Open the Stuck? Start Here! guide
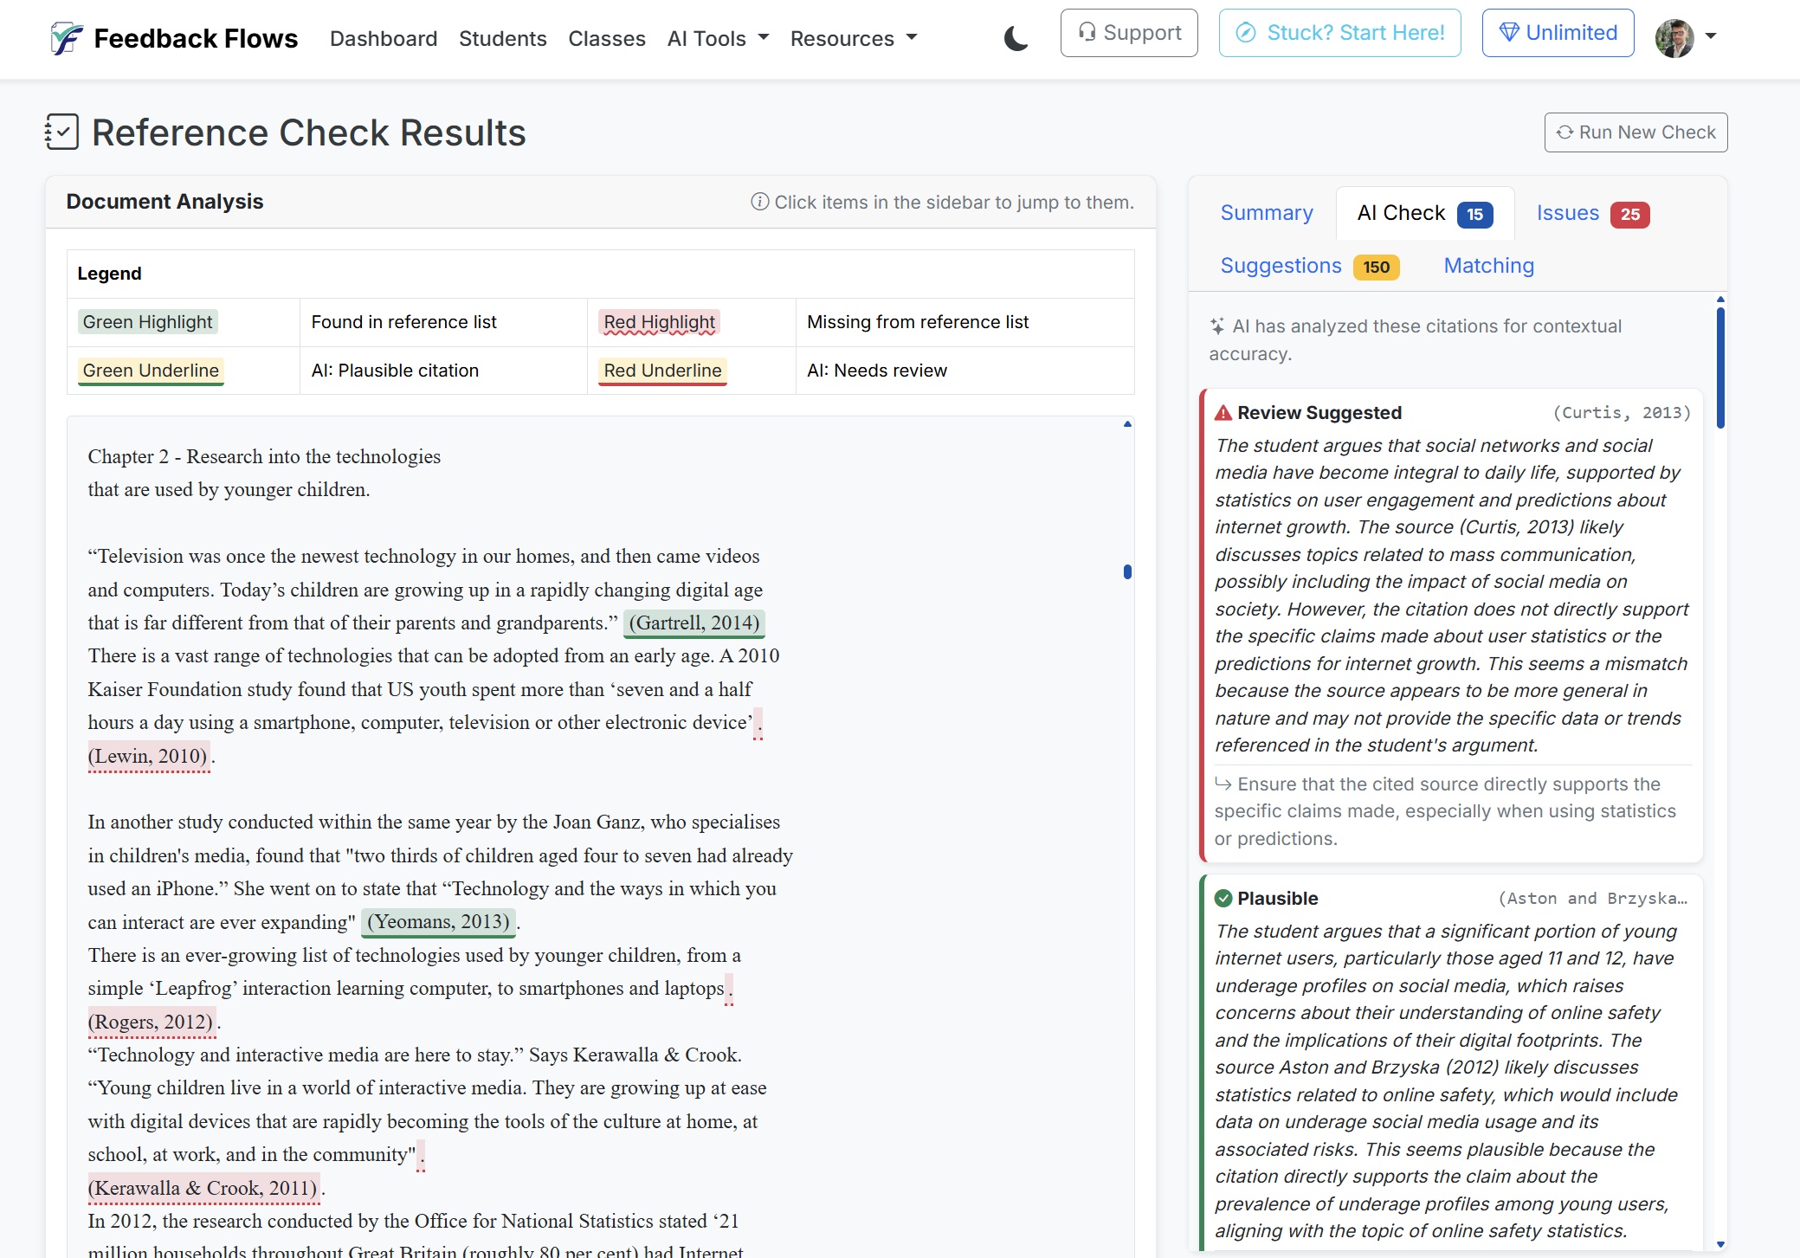 pyautogui.click(x=1339, y=32)
